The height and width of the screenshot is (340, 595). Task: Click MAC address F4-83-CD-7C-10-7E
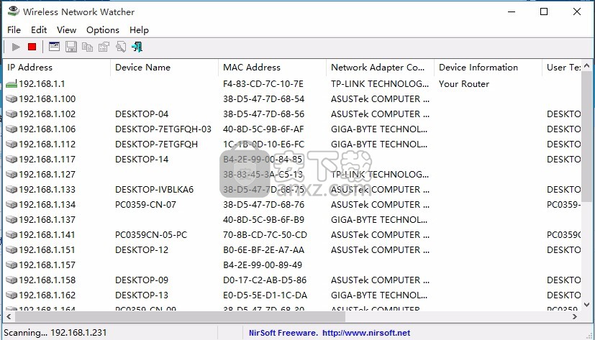click(x=263, y=84)
